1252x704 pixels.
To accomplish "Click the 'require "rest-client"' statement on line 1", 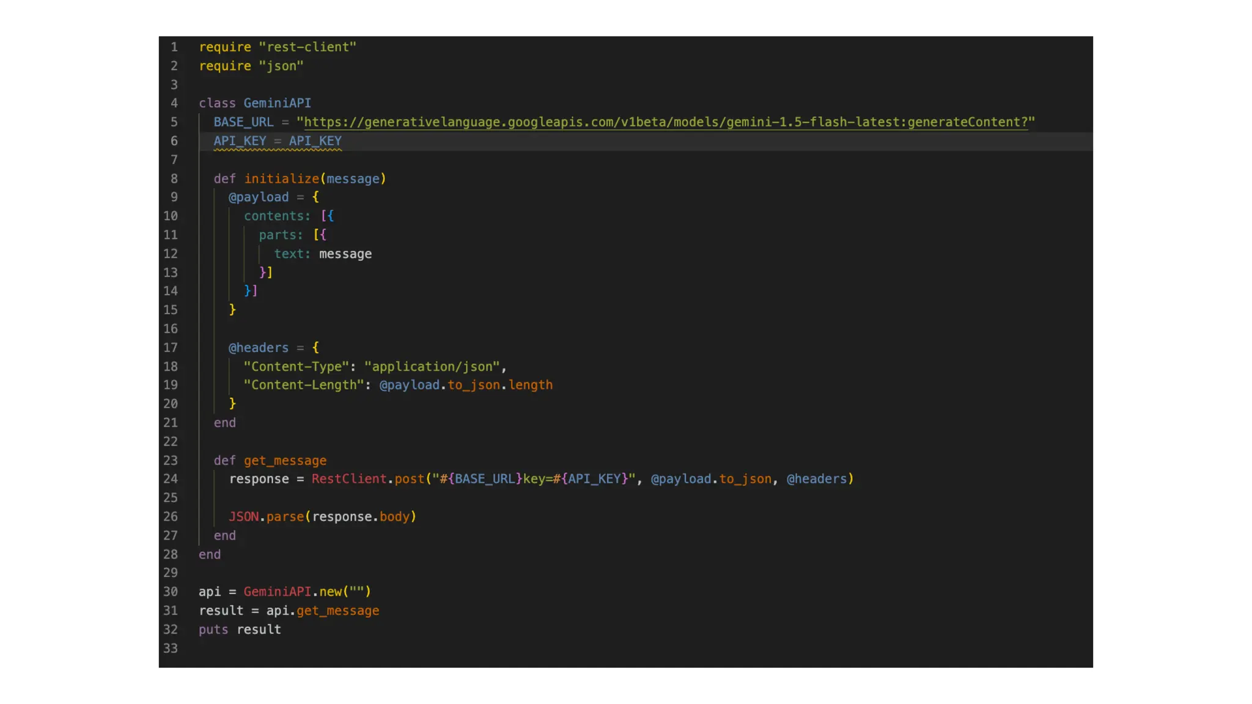I will point(278,47).
